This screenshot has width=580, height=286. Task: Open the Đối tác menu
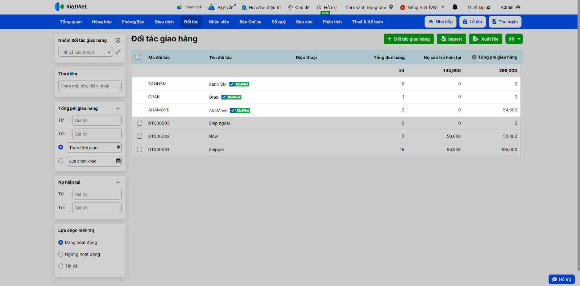[191, 22]
